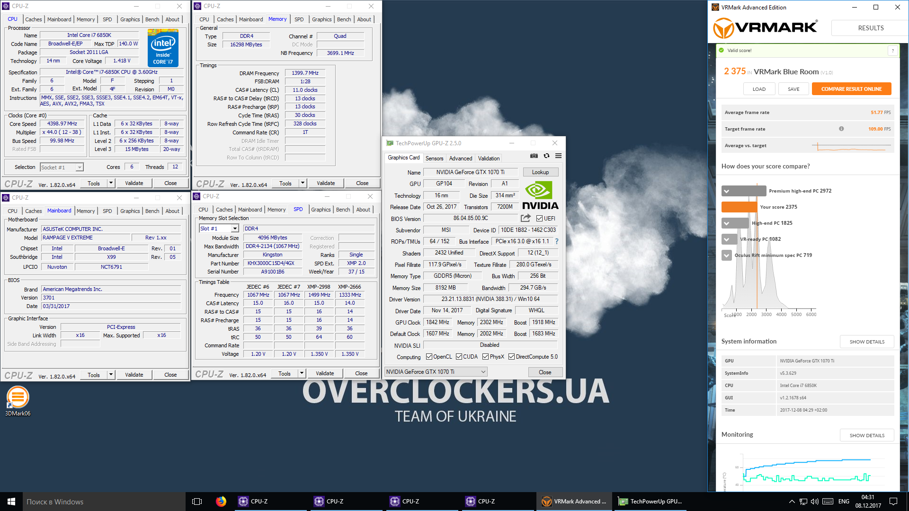Click touch keyboard icon in tray
The image size is (909, 511).
[x=828, y=502]
